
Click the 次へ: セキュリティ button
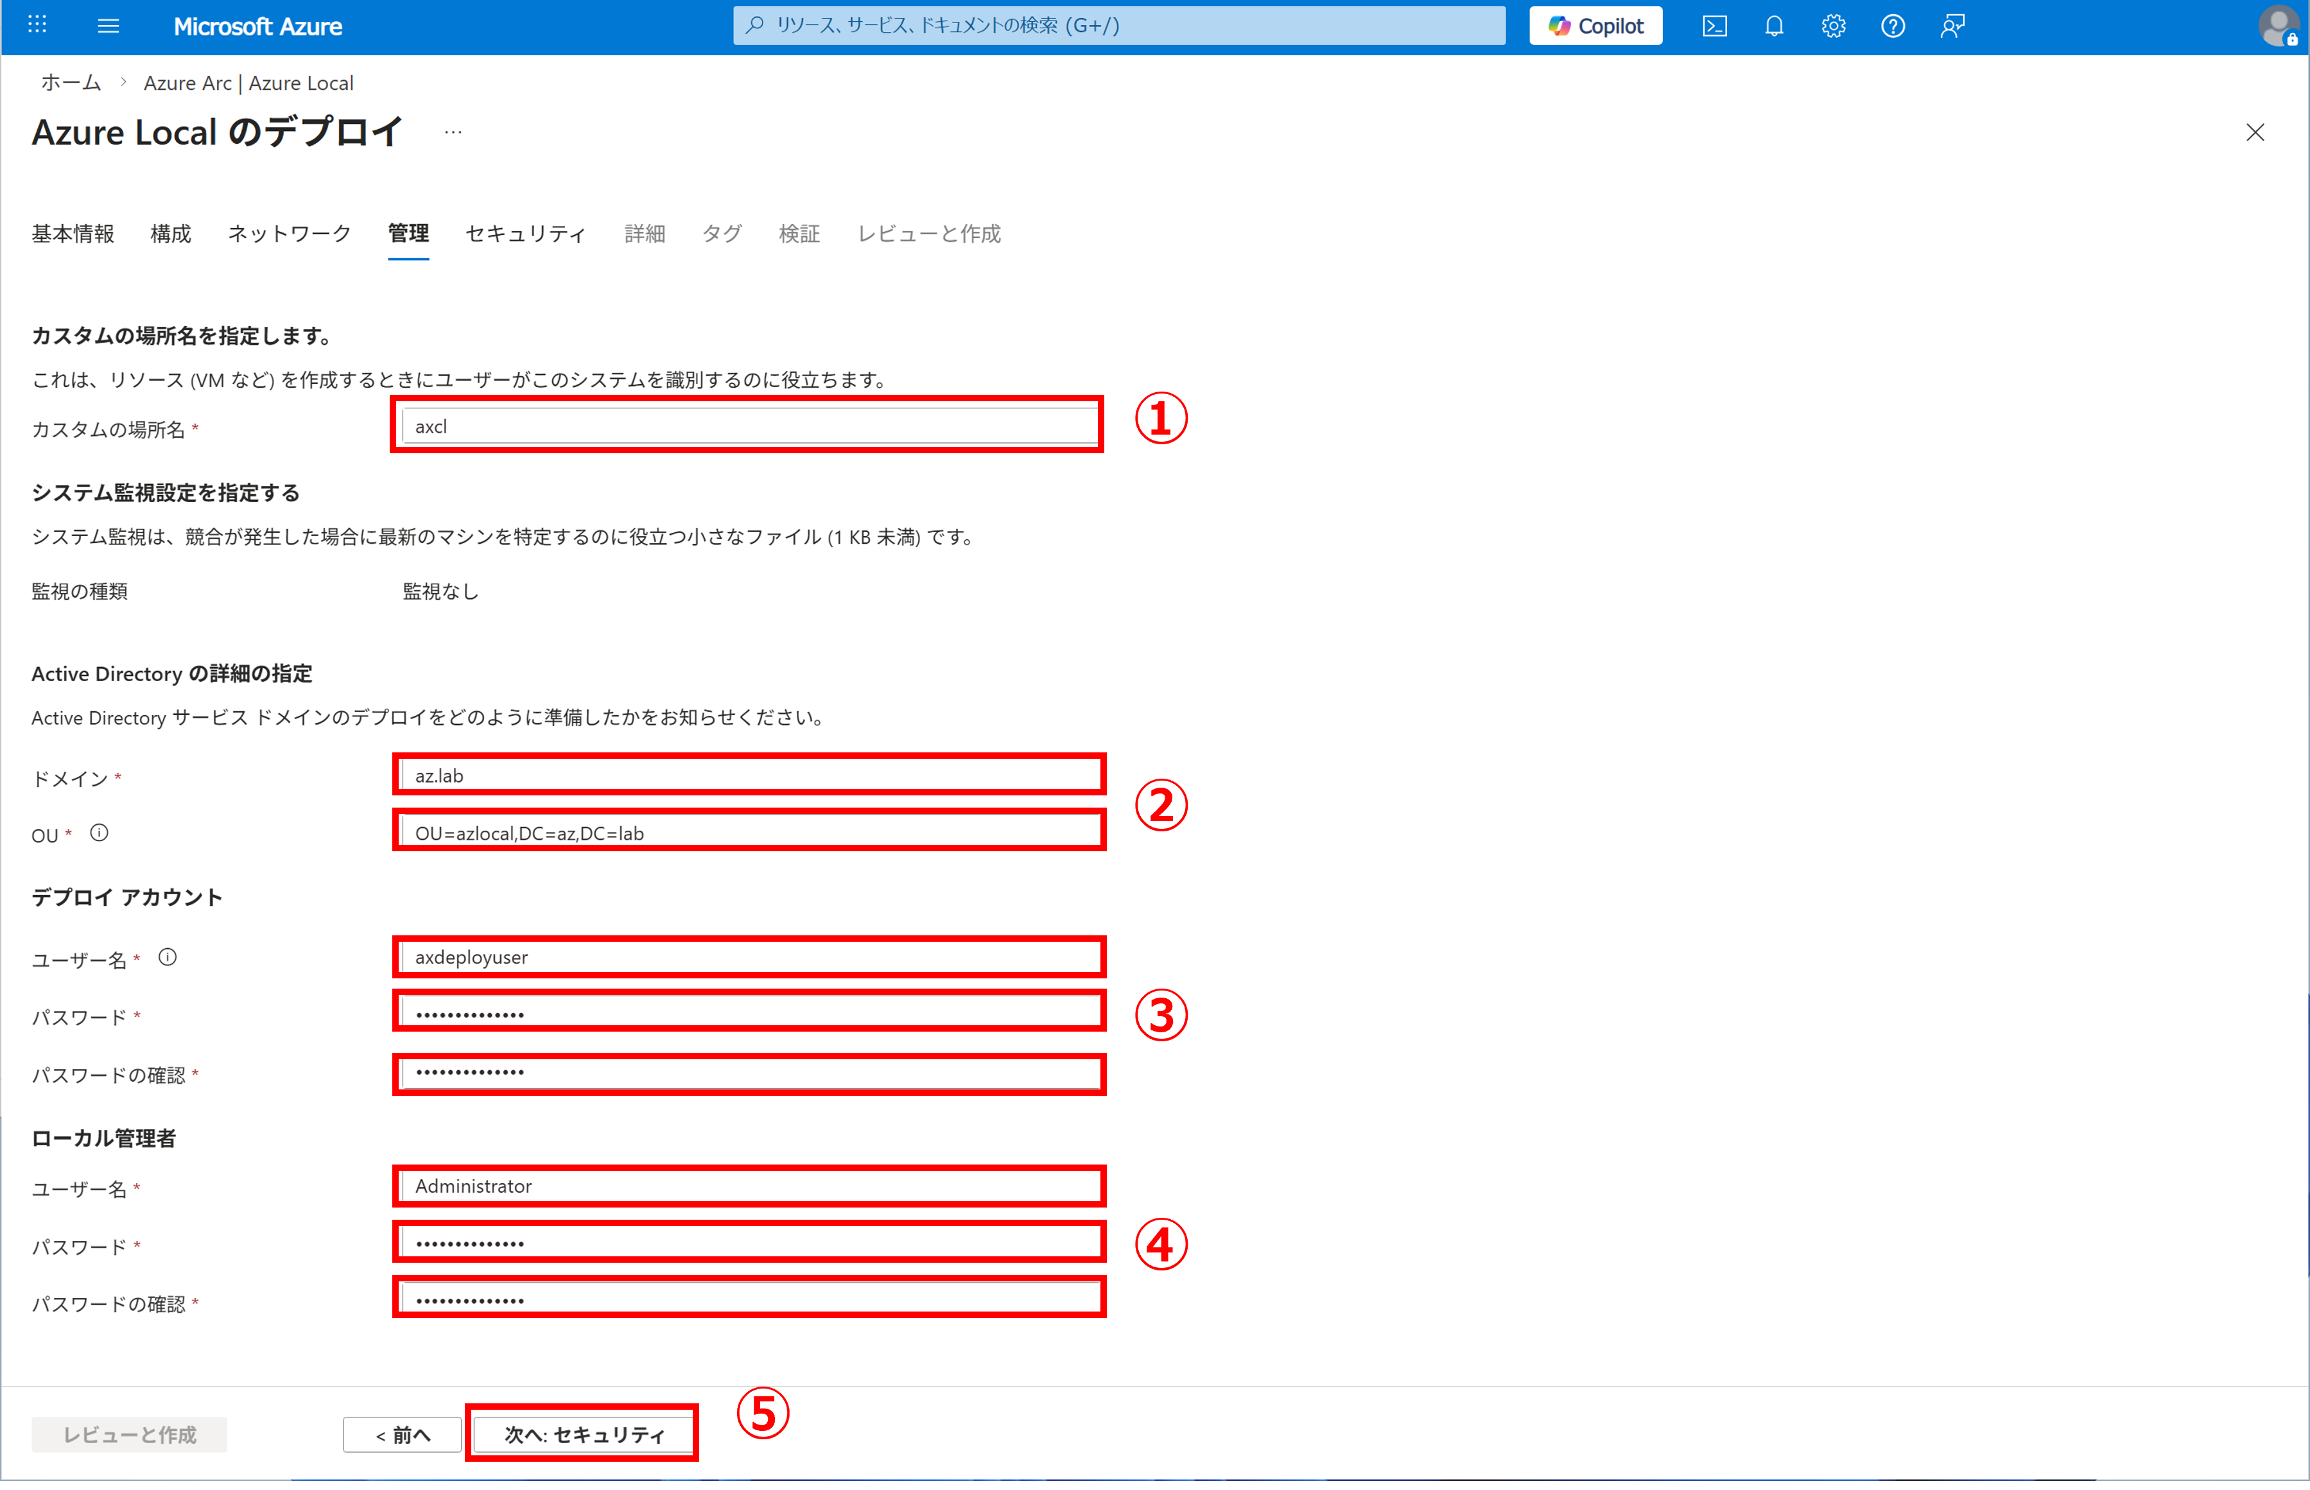584,1434
